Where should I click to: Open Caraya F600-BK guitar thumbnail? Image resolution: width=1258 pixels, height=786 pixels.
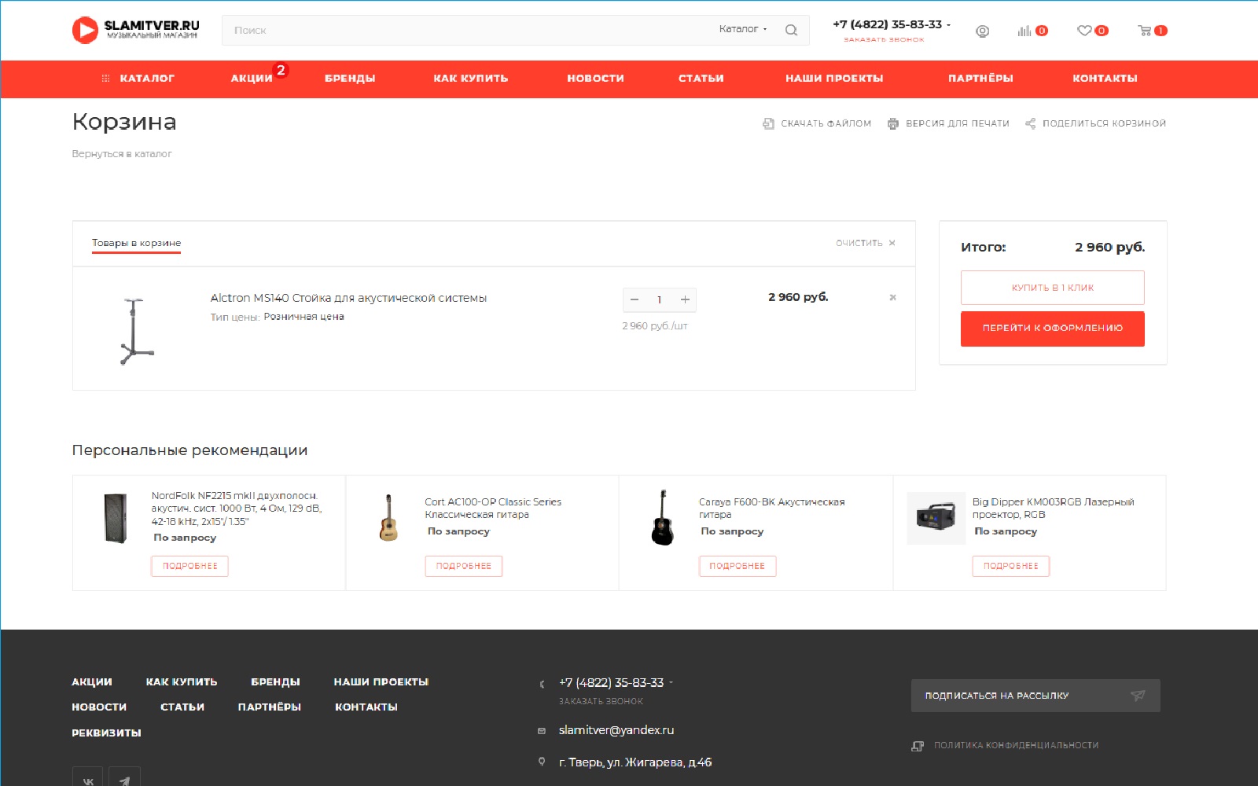(x=662, y=518)
